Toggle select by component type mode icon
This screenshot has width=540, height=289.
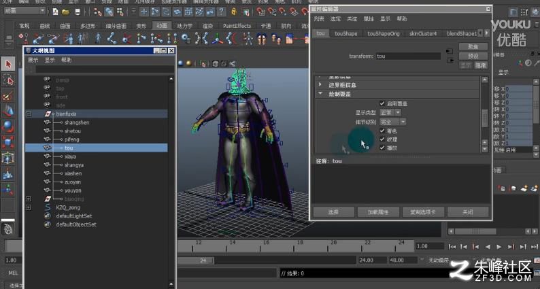coord(120,12)
